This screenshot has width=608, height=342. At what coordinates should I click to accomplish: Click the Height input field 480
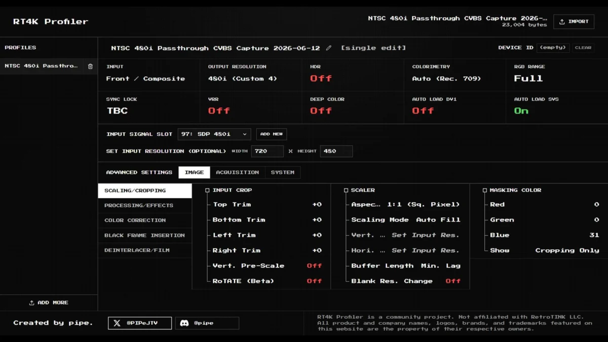coord(336,151)
